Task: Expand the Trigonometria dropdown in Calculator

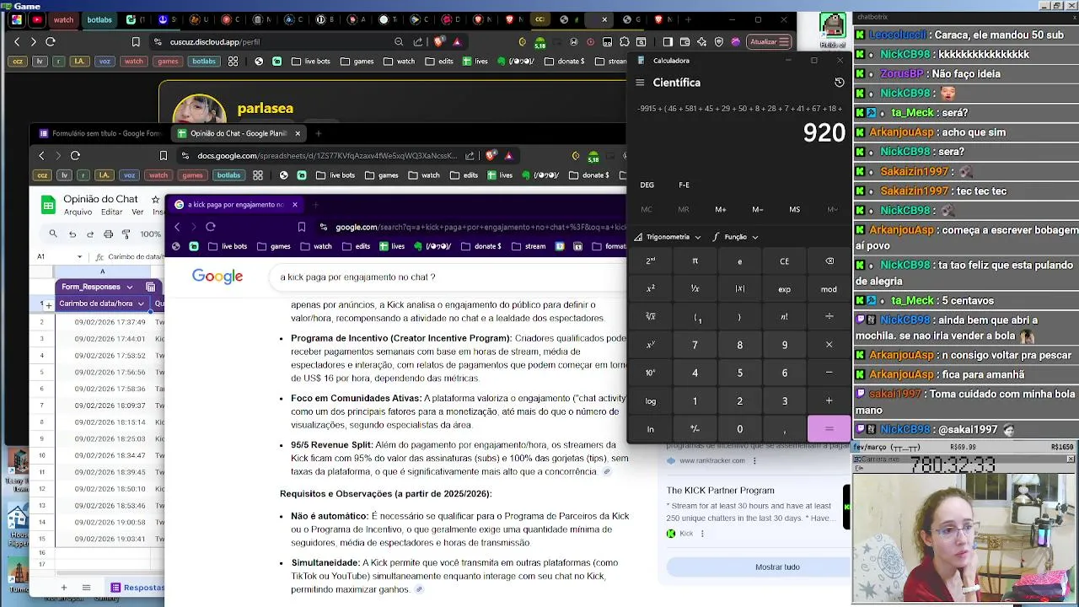Action: pyautogui.click(x=668, y=237)
